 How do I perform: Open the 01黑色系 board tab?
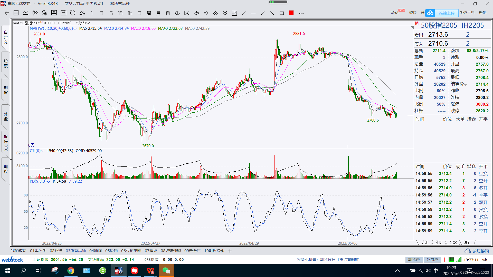click(38, 251)
